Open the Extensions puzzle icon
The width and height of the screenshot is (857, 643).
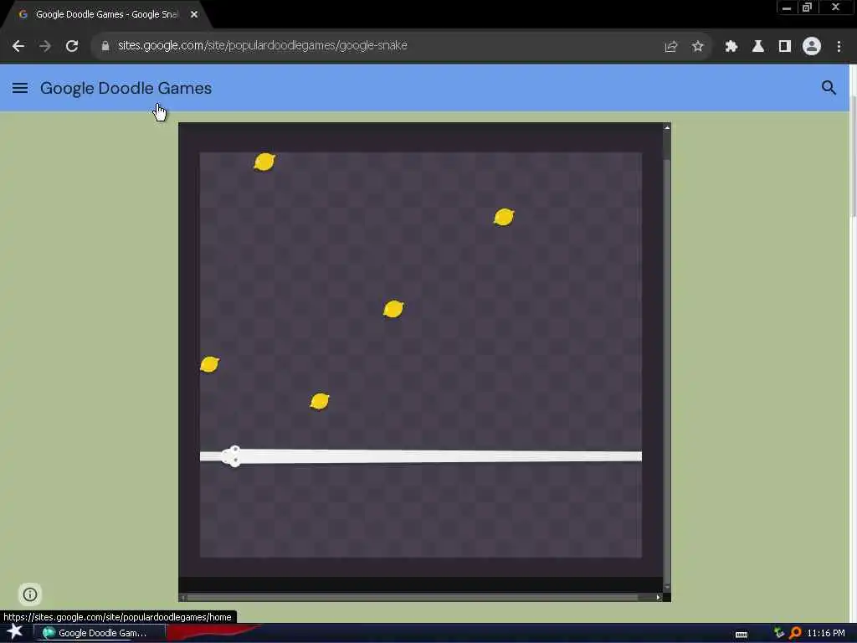click(x=731, y=47)
